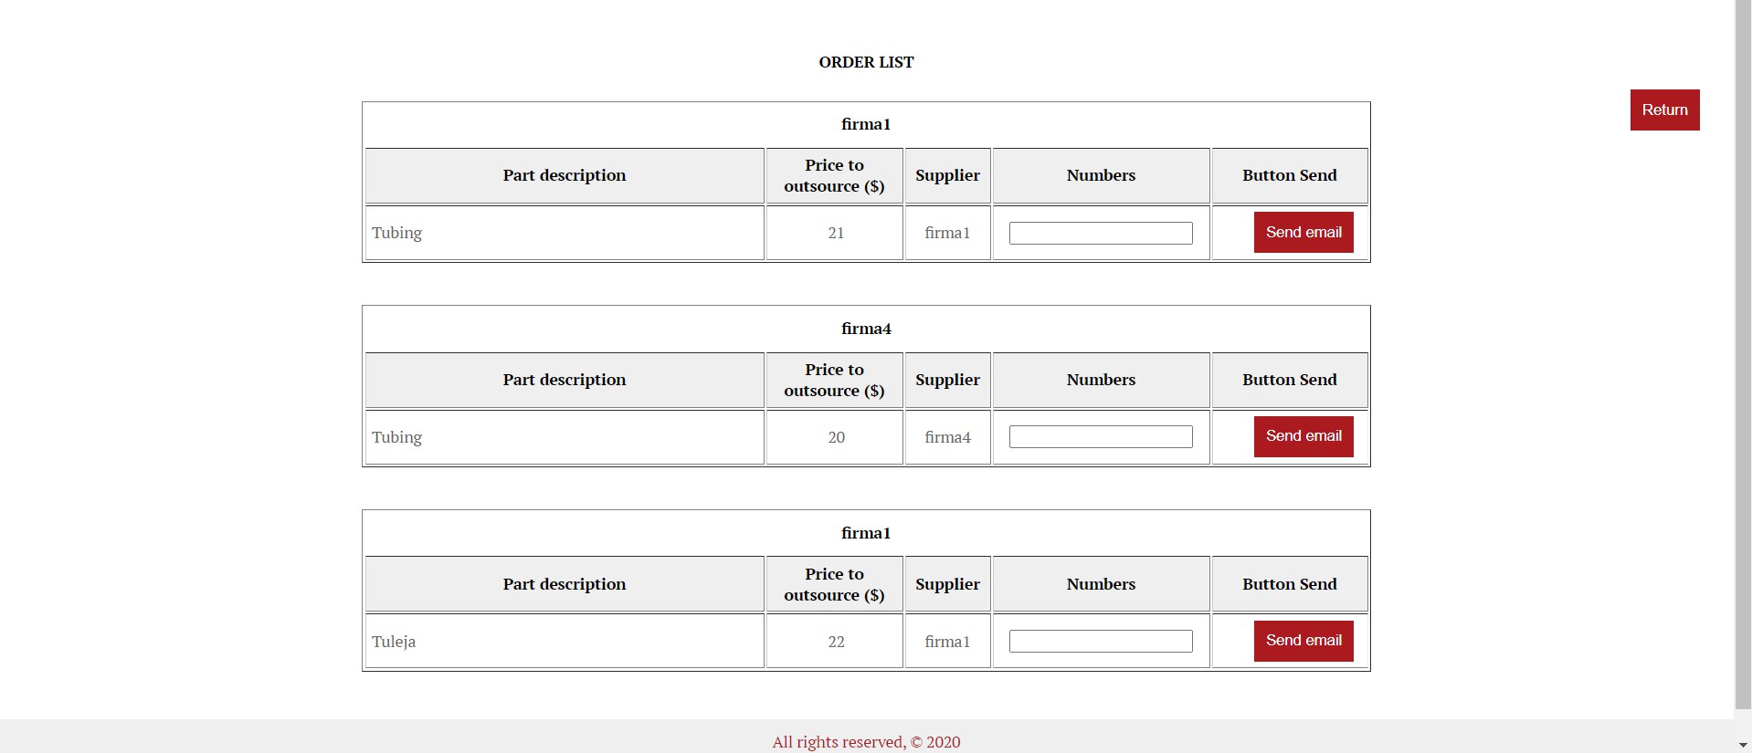Click price cell showing 22

point(835,641)
